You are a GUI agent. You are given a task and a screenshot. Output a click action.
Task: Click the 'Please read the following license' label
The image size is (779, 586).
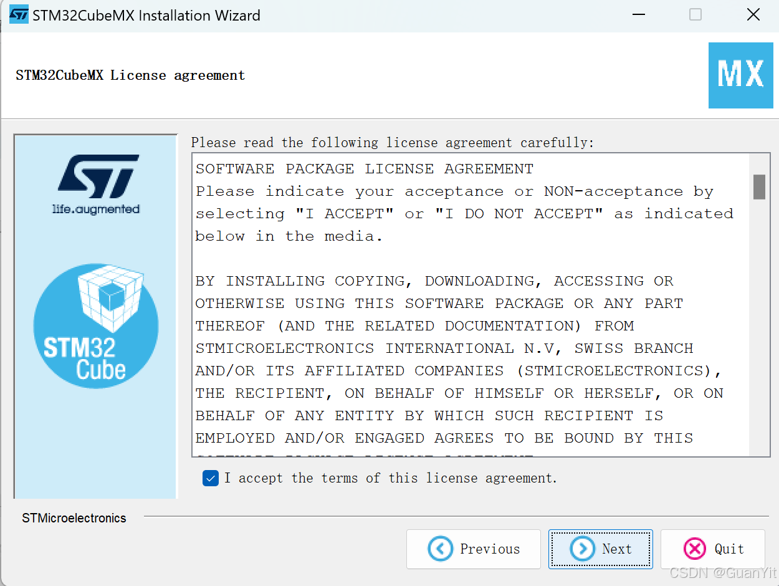(393, 143)
